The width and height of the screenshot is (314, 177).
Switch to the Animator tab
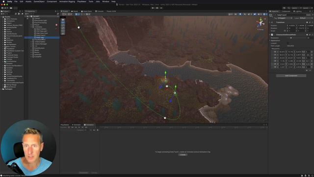click(x=77, y=125)
